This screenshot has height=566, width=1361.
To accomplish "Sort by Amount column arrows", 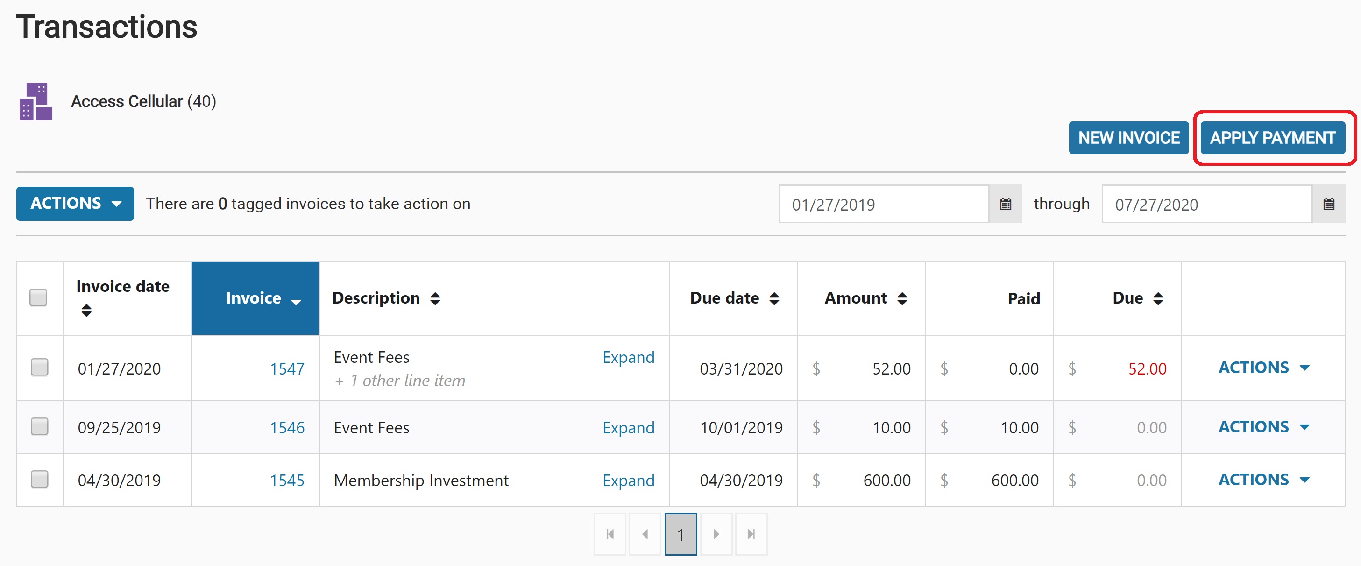I will [902, 298].
